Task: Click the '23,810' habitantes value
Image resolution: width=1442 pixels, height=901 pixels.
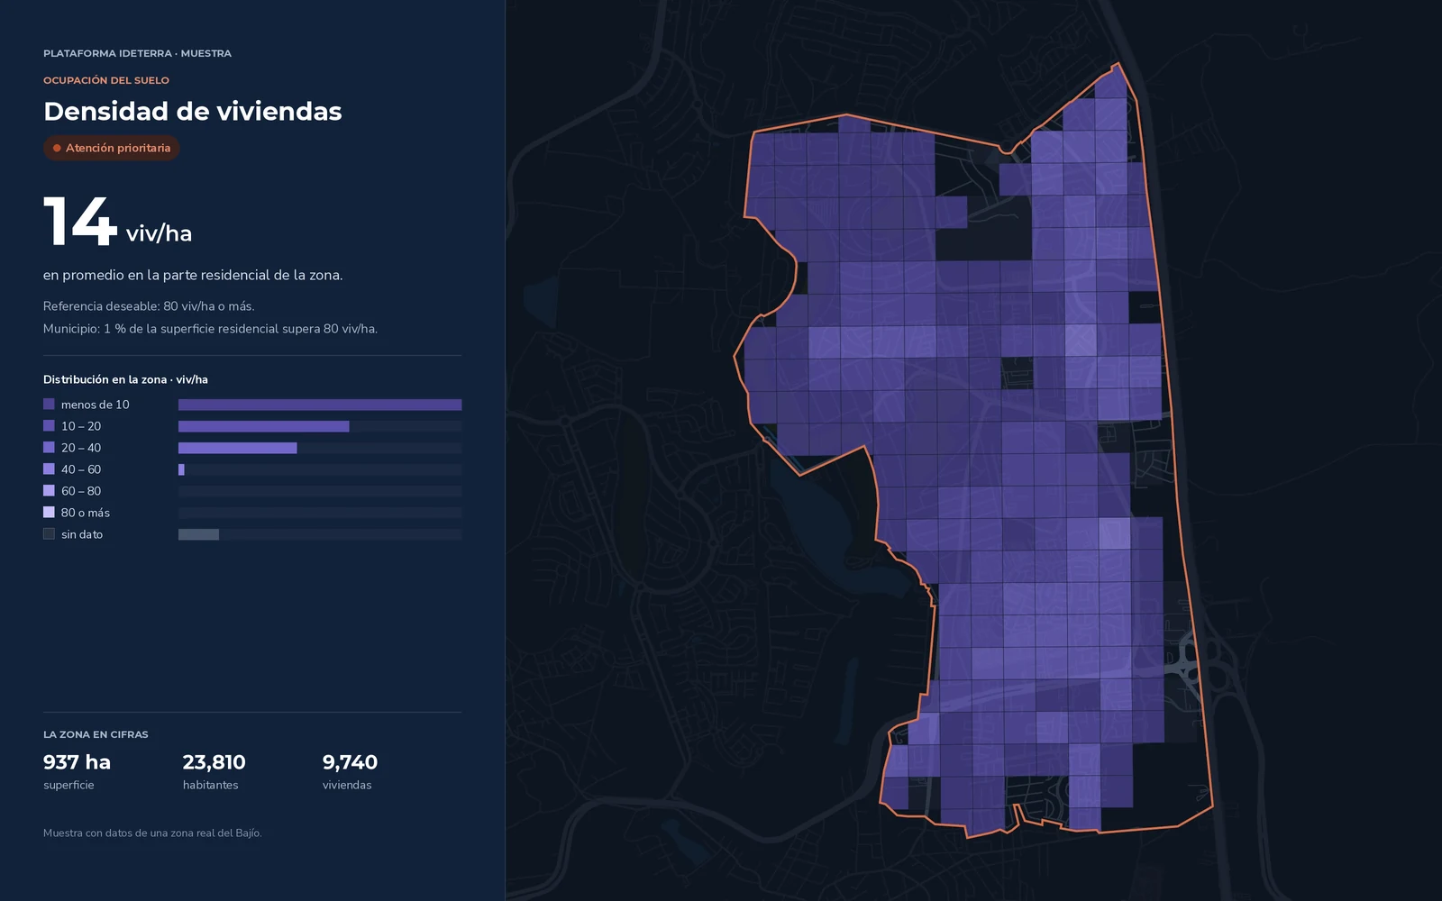Action: coord(214,762)
